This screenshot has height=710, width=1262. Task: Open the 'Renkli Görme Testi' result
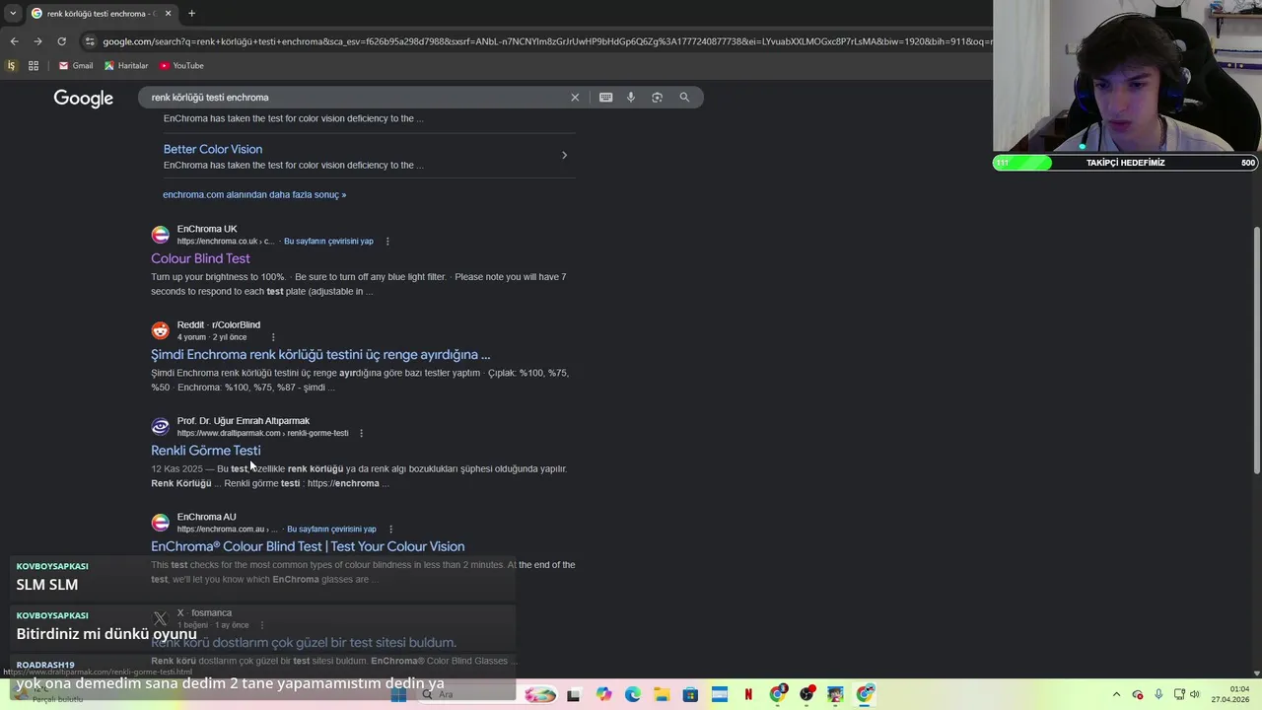point(206,451)
